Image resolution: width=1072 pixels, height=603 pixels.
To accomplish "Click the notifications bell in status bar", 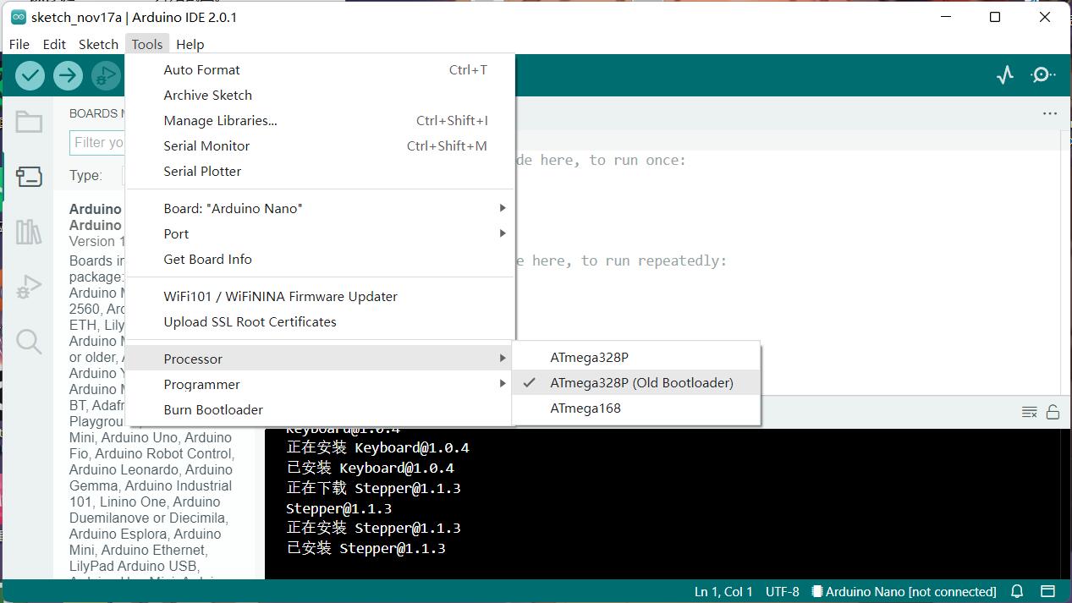I will point(1018,591).
